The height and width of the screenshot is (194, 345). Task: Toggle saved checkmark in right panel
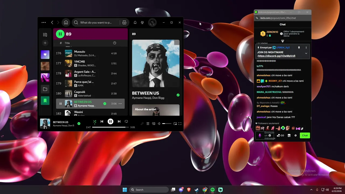(x=178, y=95)
